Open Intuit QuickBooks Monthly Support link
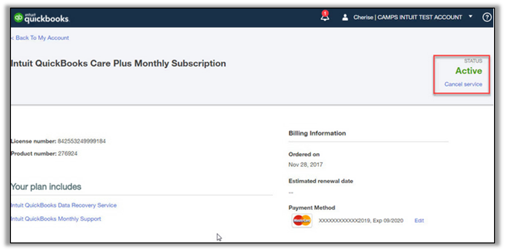The image size is (505, 251). click(56, 219)
